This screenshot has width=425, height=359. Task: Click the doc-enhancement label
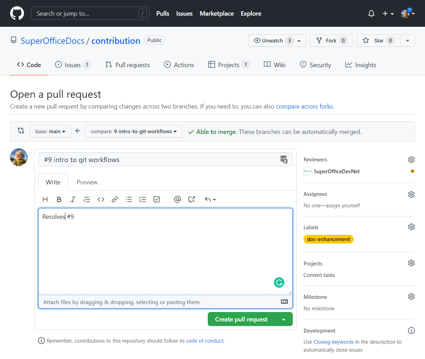[x=329, y=239]
